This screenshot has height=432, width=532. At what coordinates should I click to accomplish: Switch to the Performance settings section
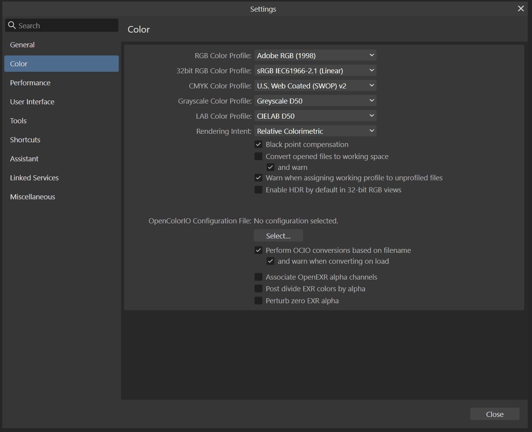(x=30, y=83)
